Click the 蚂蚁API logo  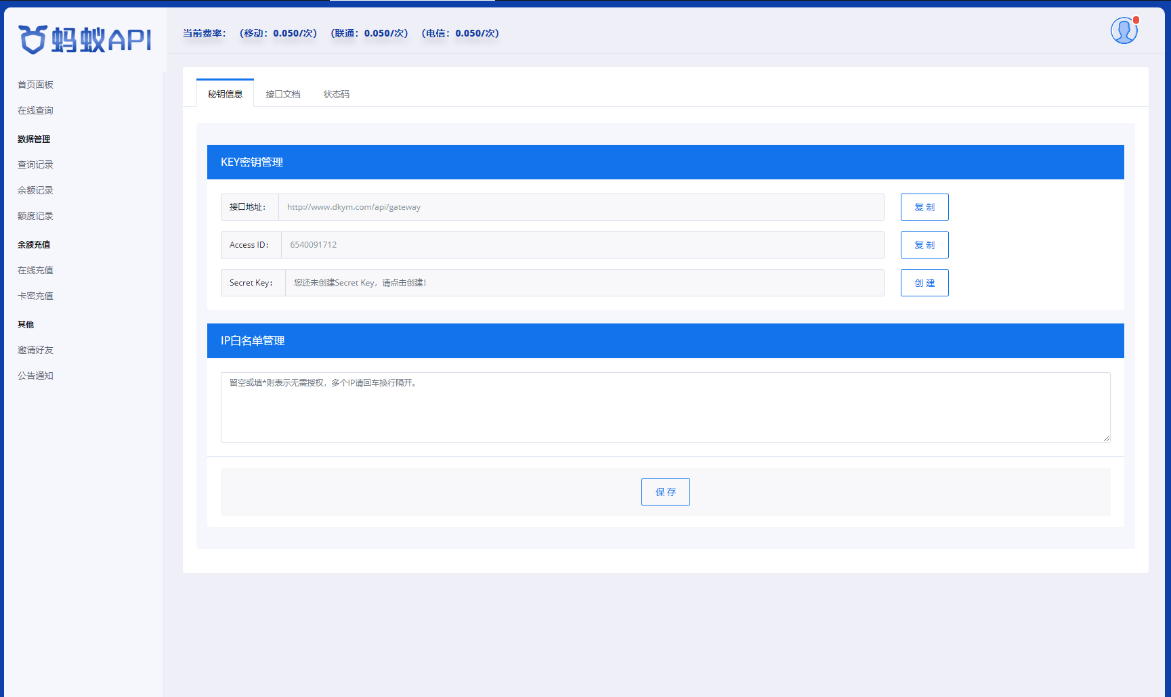pos(85,40)
